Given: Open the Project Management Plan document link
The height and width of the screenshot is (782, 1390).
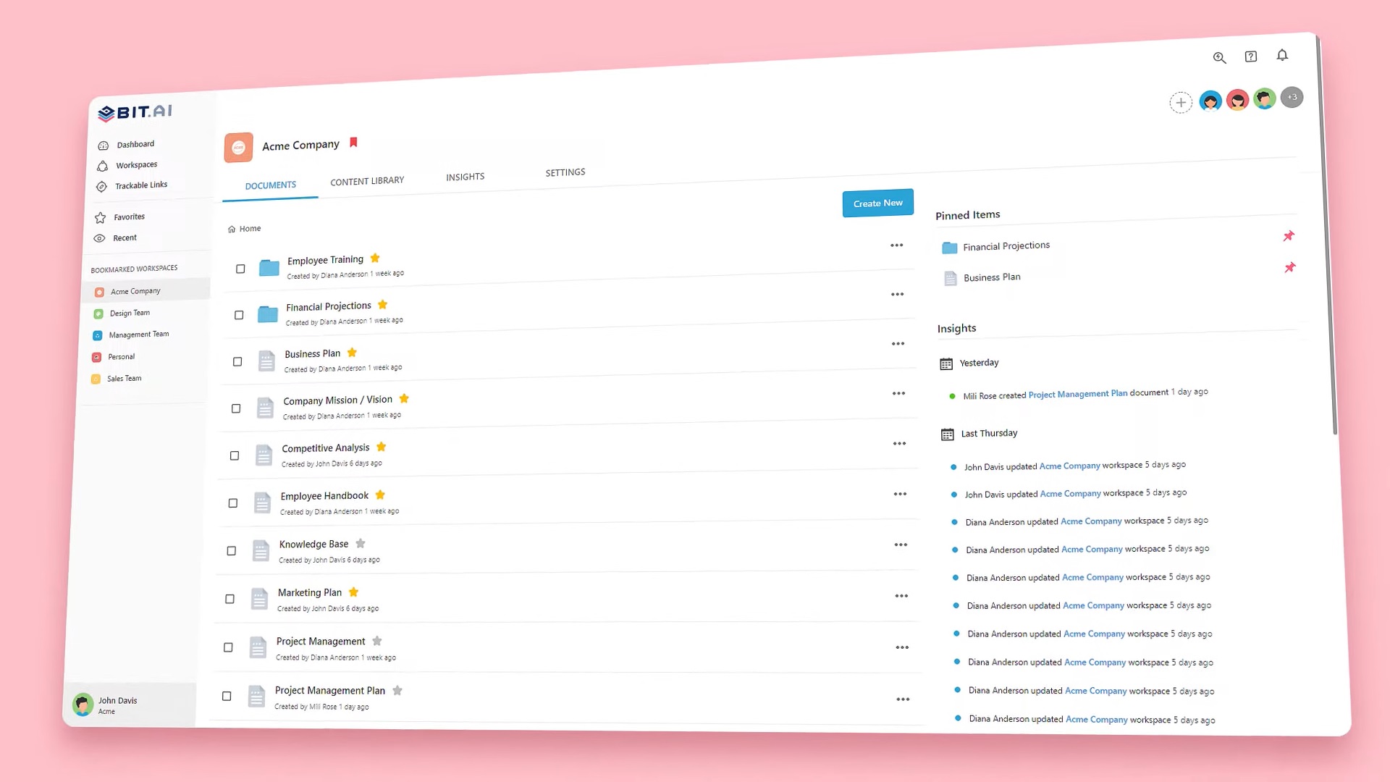Looking at the screenshot, I should click(x=1077, y=392).
